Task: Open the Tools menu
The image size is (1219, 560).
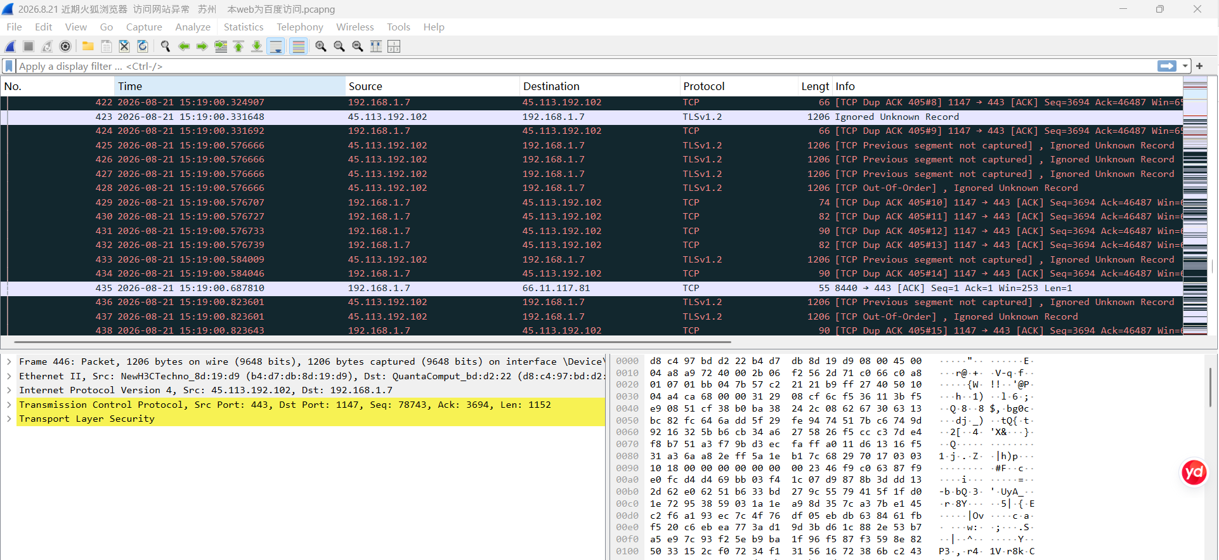Action: point(398,27)
